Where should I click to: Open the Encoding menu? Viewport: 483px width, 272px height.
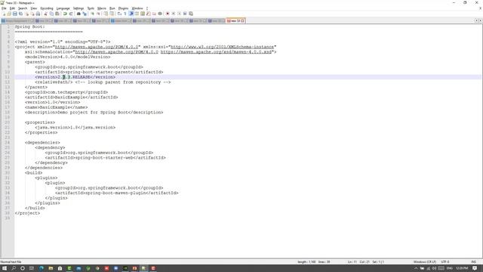(47, 8)
